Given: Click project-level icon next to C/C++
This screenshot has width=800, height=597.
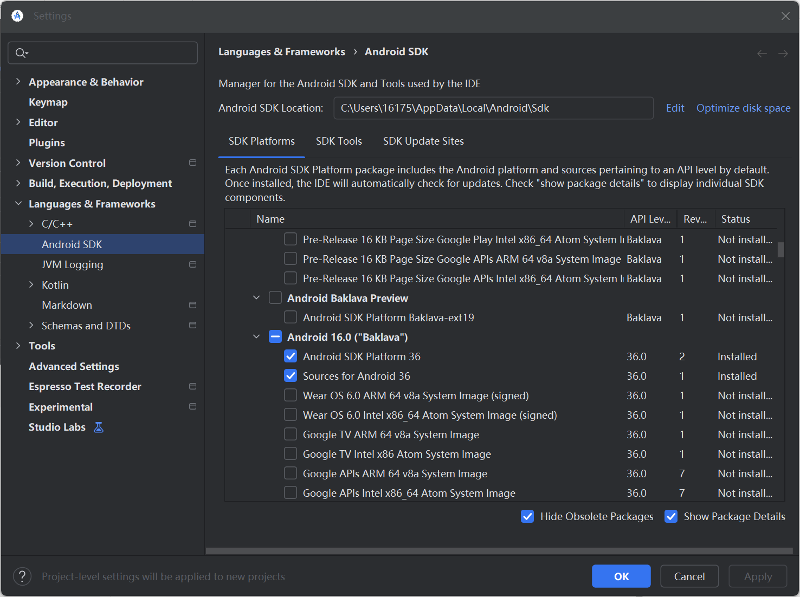Looking at the screenshot, I should coord(192,224).
